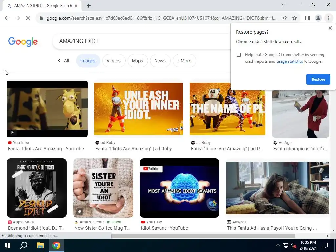Click the padlock site info icon
Viewport: 336px width, 252px height.
pos(41,18)
